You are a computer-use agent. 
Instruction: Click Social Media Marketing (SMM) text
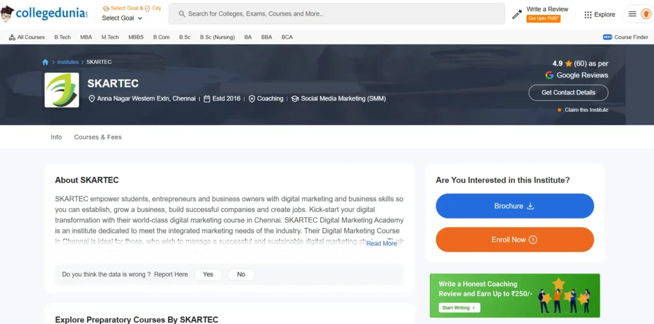click(x=343, y=99)
